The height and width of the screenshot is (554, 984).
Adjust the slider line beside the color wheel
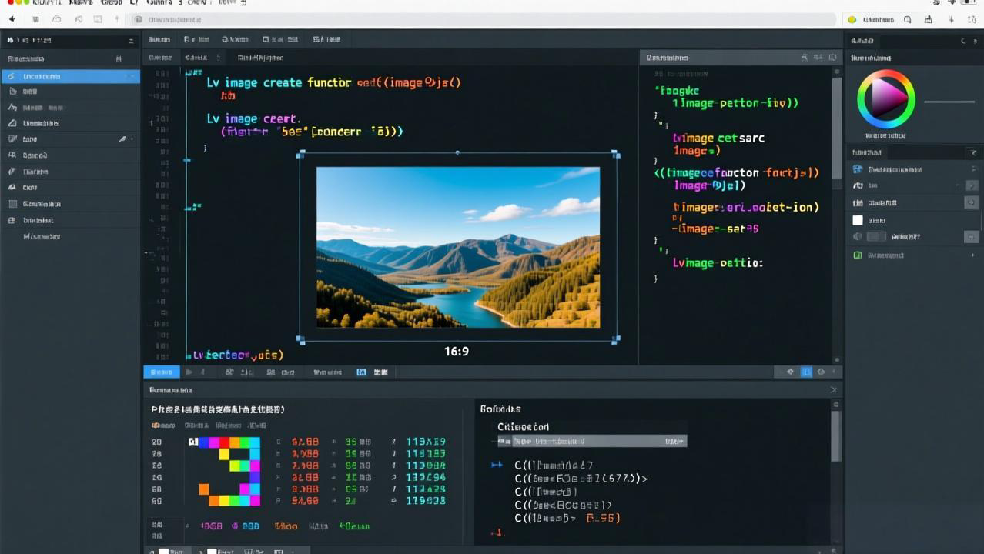coord(949,102)
